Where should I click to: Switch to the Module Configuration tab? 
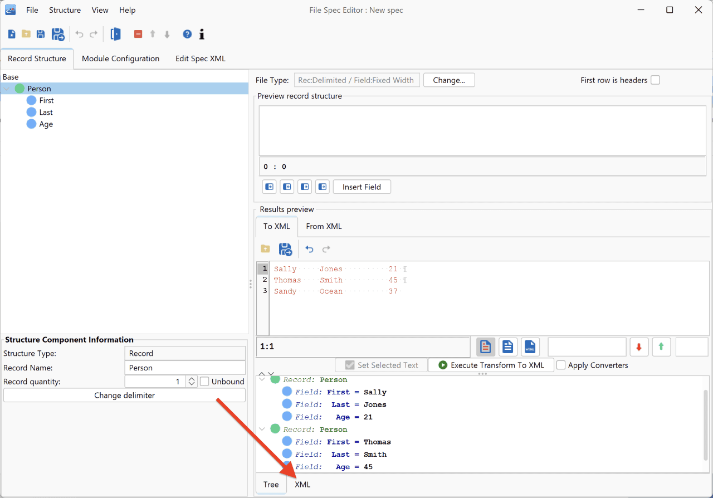[121, 58]
